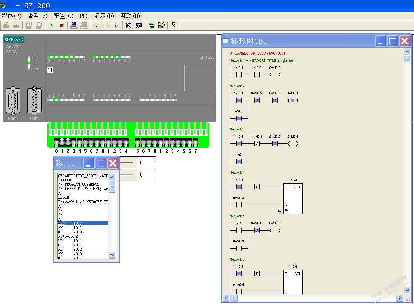Toggle input switch I0.2 on the terminal strip
The image size is (414, 305).
pyautogui.click(x=68, y=142)
